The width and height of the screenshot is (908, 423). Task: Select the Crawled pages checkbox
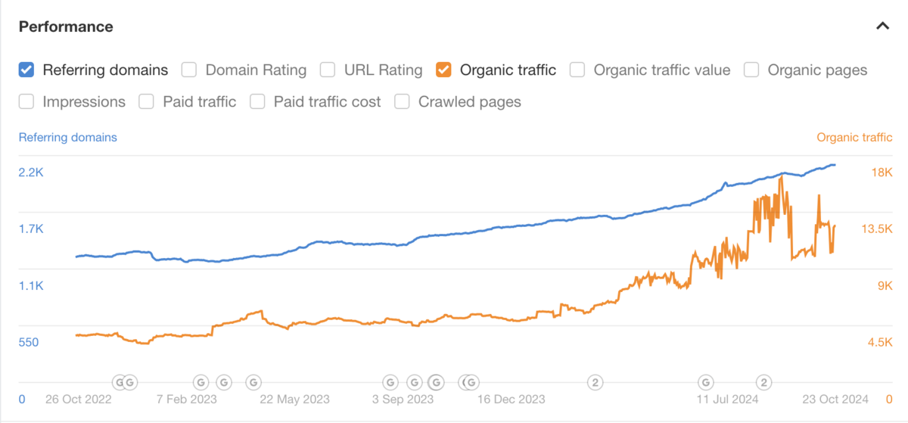tap(403, 101)
